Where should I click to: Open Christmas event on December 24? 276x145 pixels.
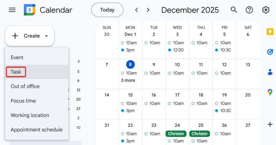point(176,134)
